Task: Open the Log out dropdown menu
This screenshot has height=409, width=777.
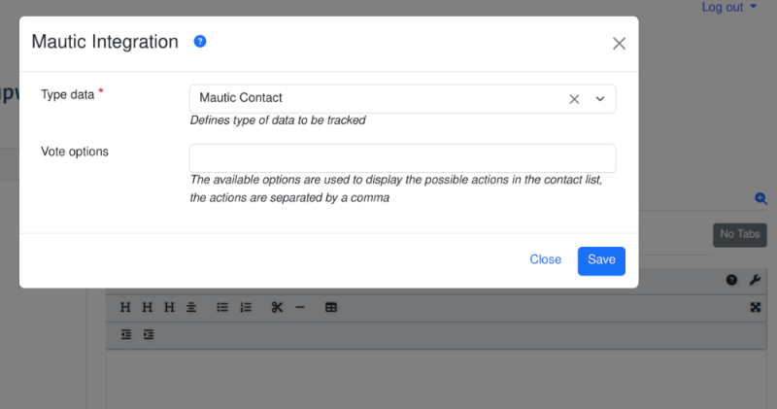Action: point(729,8)
